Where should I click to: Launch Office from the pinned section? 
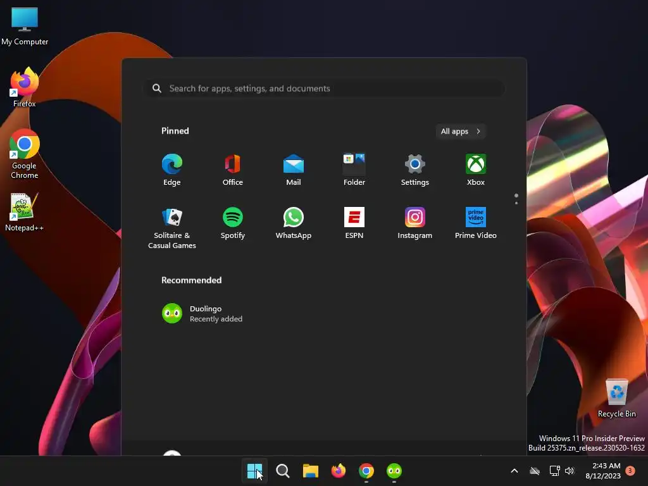tap(233, 170)
